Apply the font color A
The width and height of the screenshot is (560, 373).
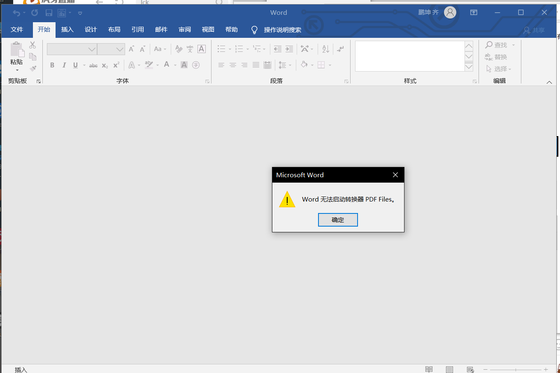pyautogui.click(x=167, y=65)
